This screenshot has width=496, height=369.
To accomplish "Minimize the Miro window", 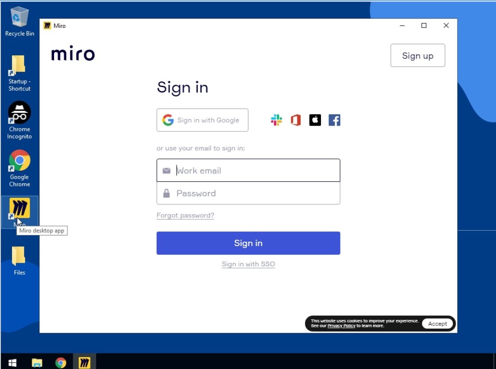I will pyautogui.click(x=402, y=26).
